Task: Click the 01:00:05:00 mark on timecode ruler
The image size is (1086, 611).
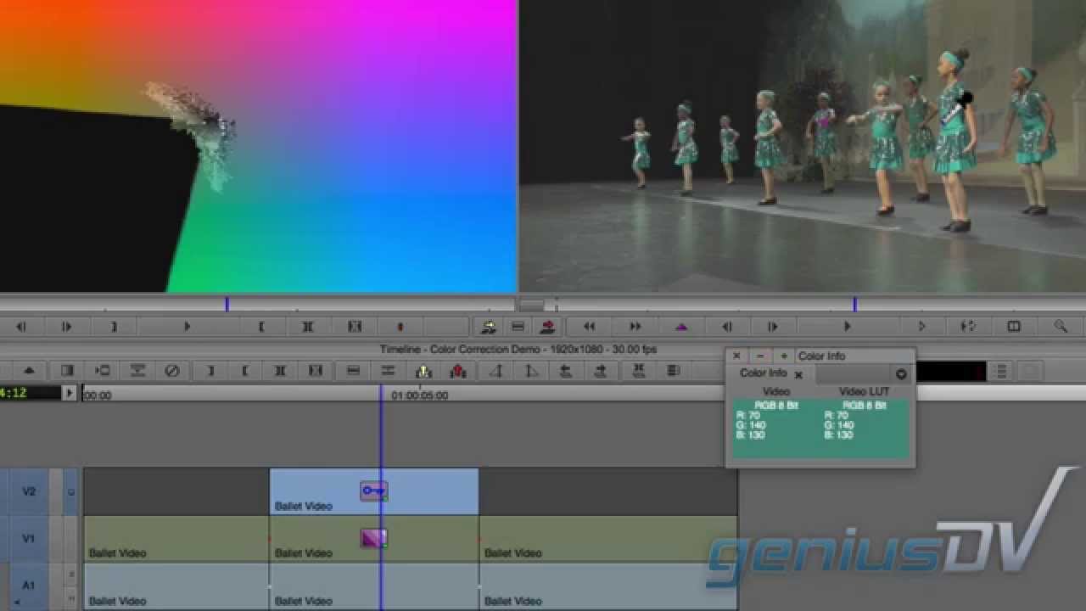Action: point(419,395)
